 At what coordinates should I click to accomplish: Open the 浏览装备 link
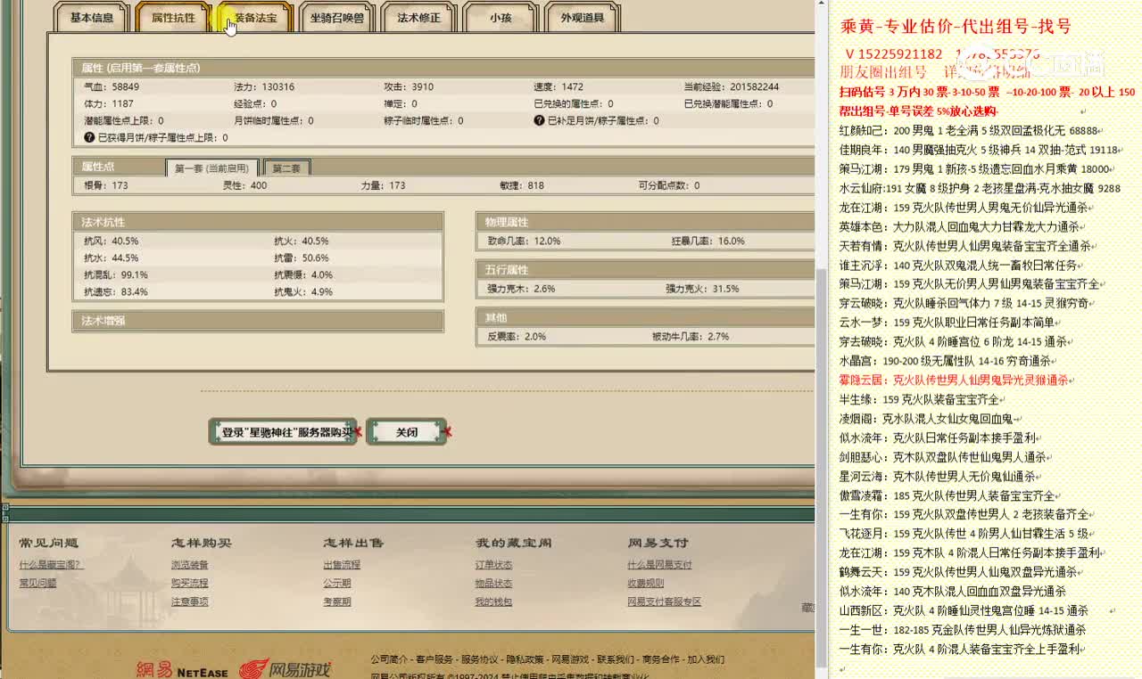coord(190,565)
